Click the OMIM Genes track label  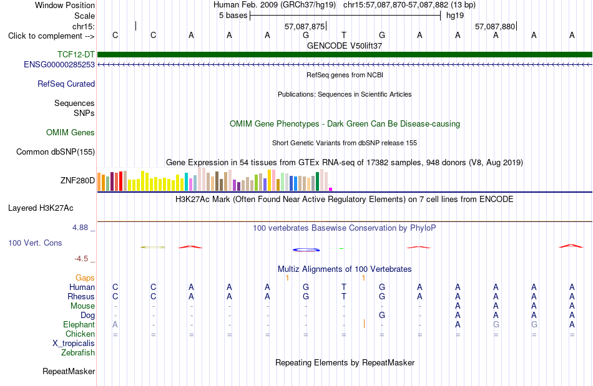point(71,133)
